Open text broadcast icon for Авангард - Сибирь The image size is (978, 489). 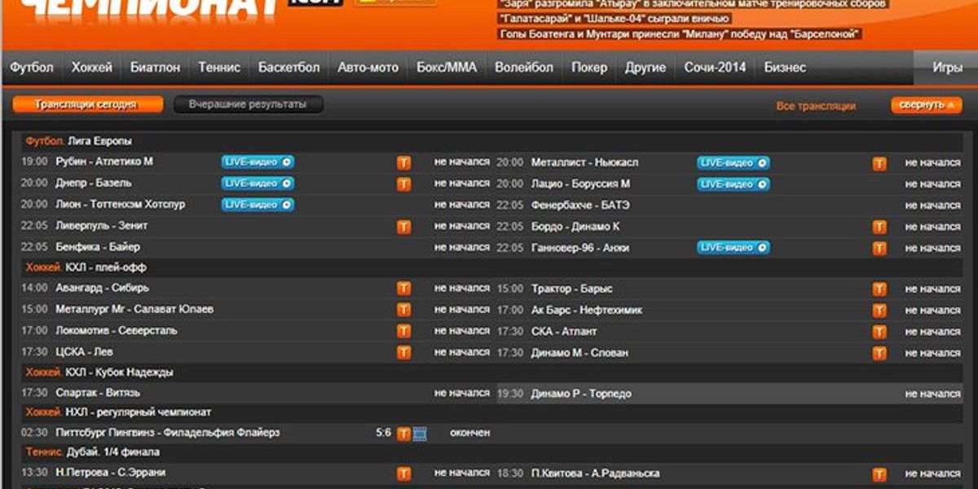click(x=403, y=289)
